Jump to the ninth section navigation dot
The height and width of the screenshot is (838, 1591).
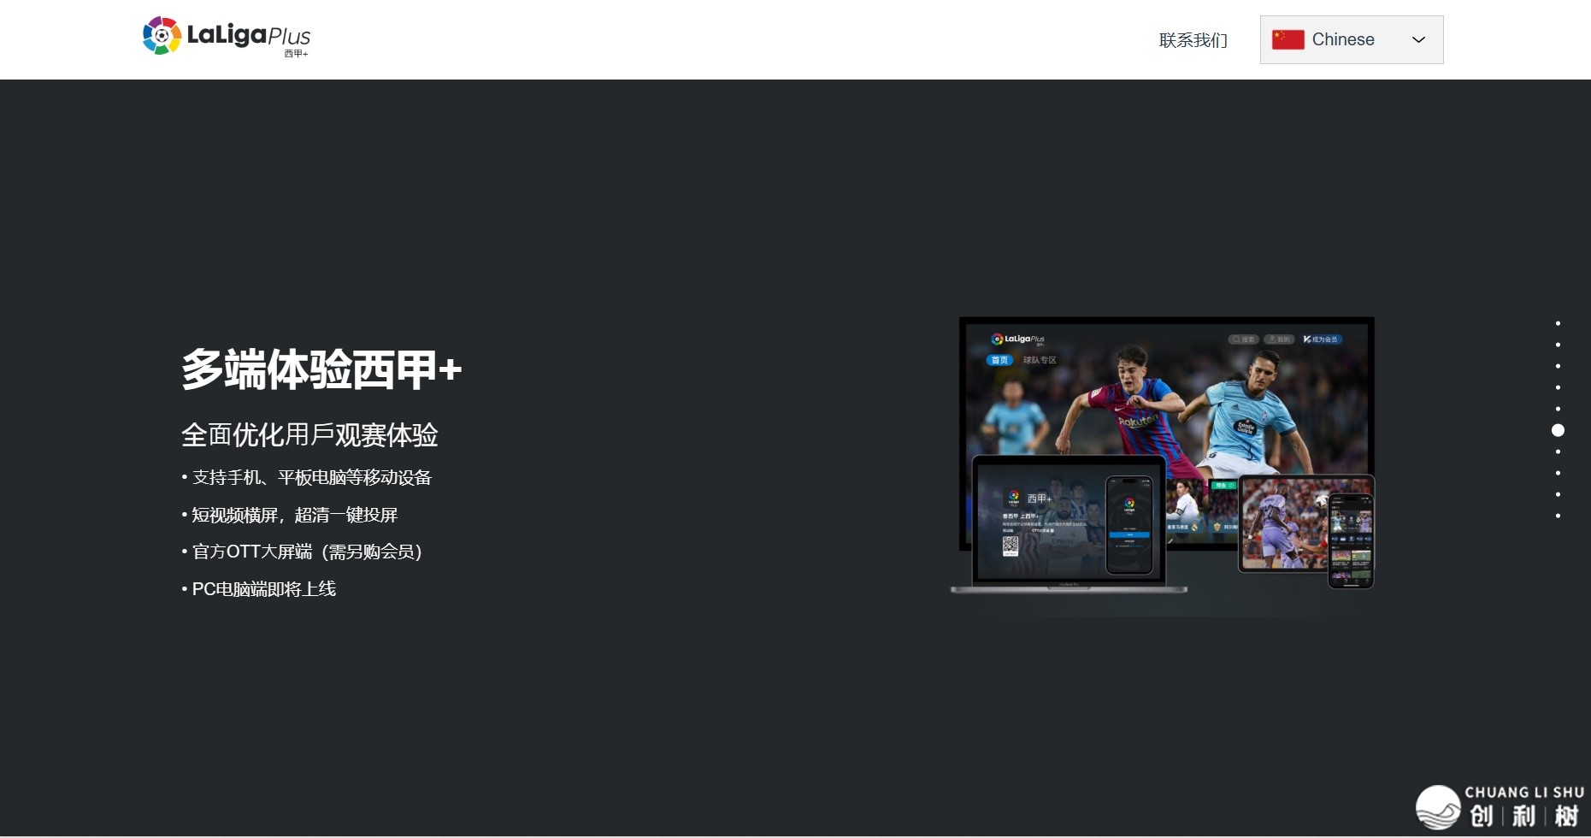[x=1558, y=494]
